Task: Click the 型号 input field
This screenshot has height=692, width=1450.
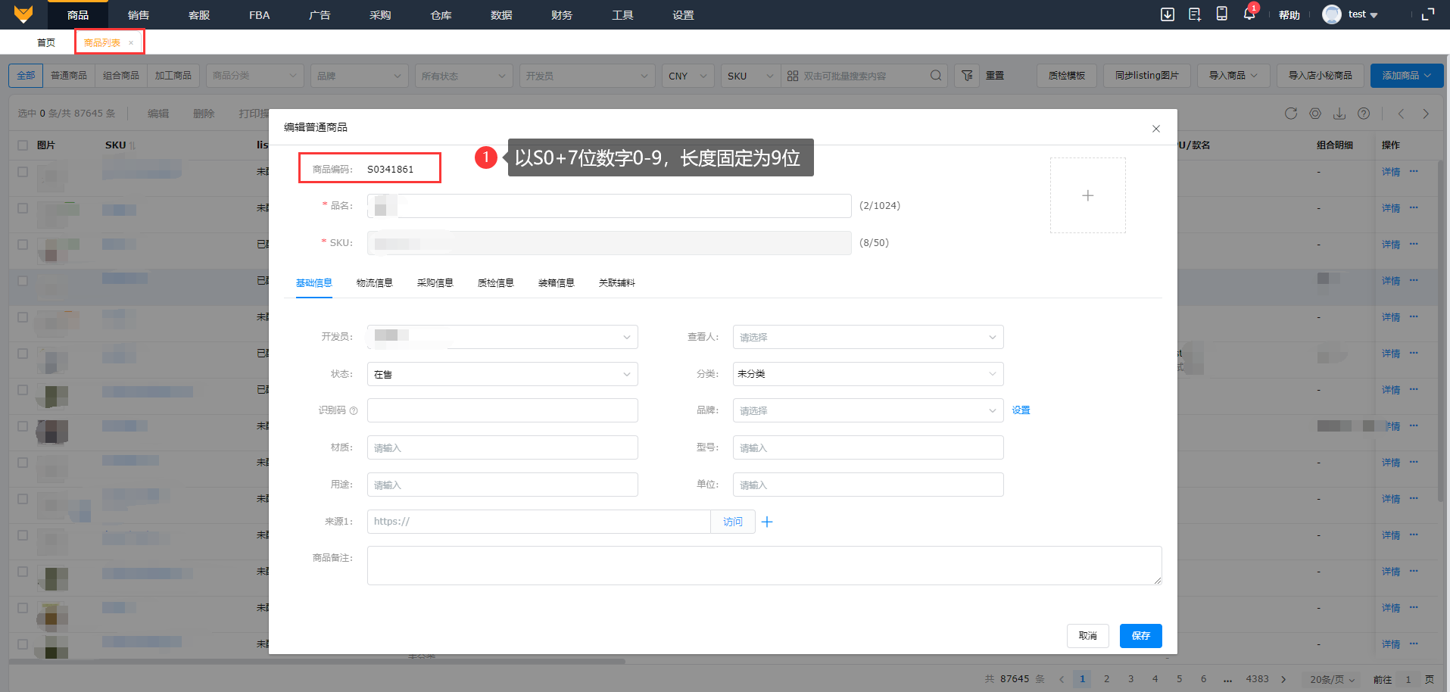Action: [x=868, y=447]
